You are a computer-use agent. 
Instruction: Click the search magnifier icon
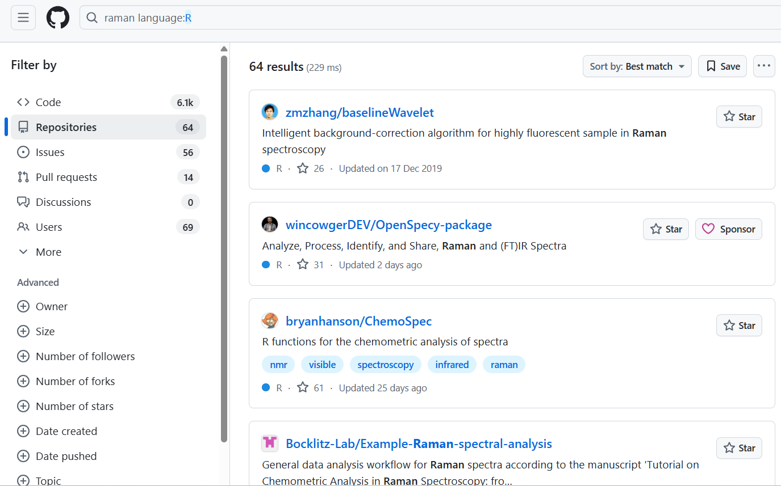[x=92, y=18]
